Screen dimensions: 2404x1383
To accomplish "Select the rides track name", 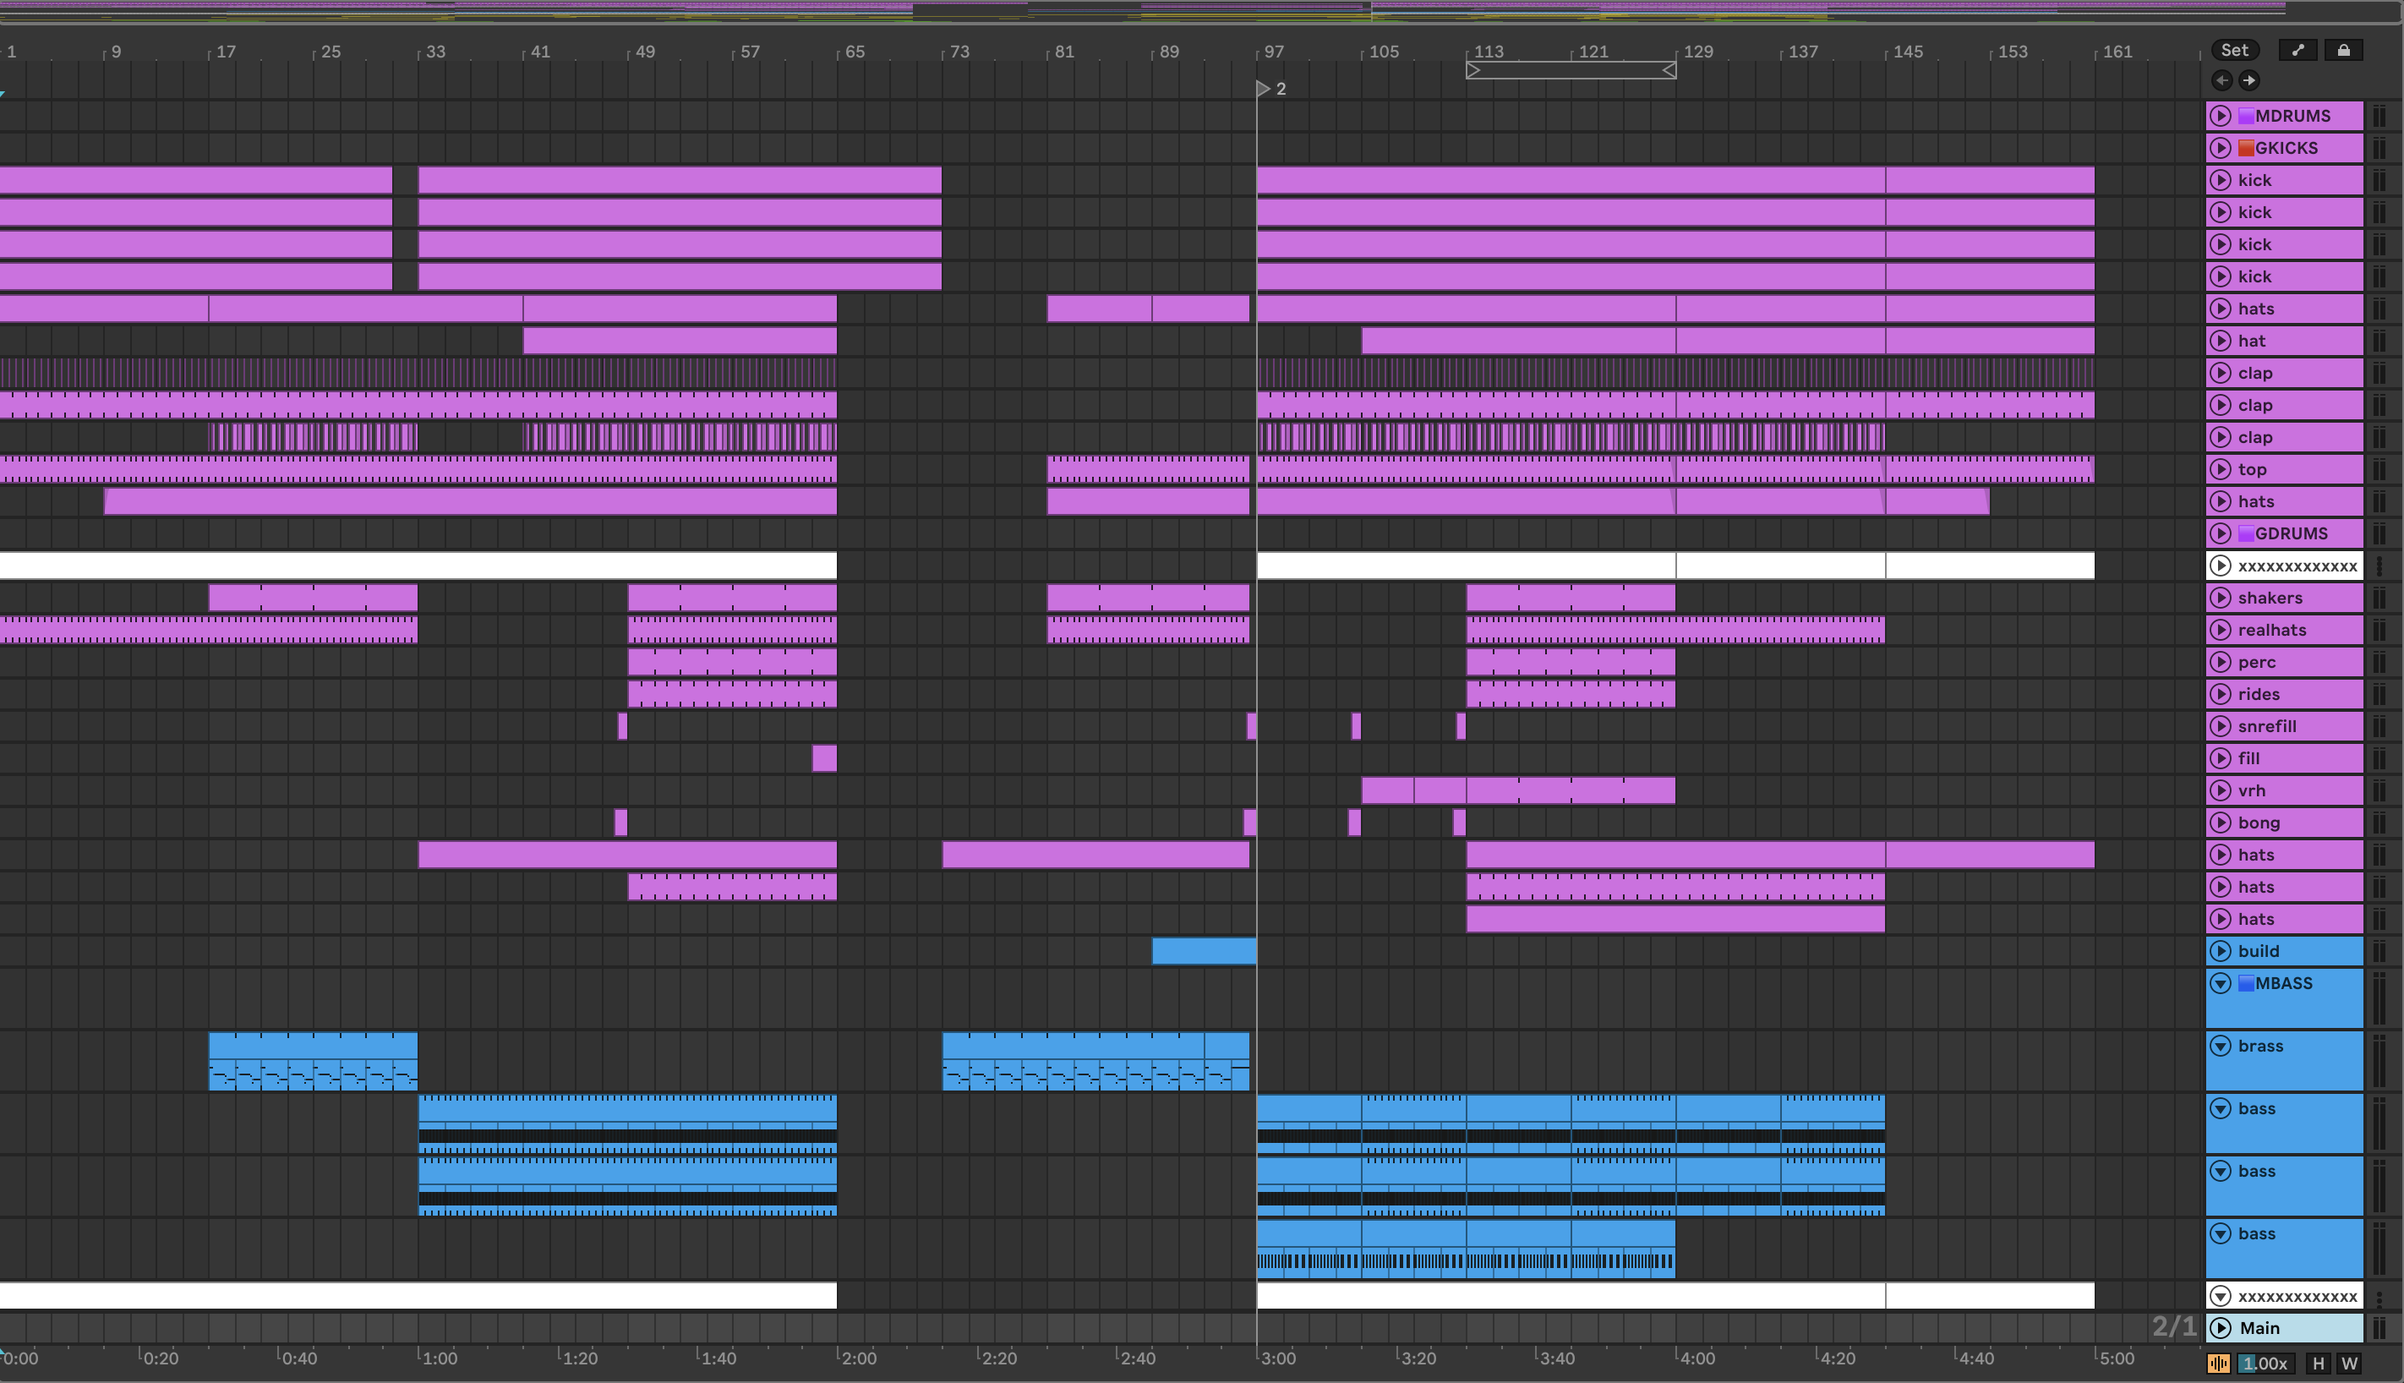I will click(2259, 694).
